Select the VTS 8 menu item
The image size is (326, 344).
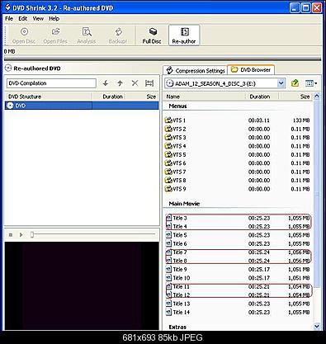coord(238,181)
